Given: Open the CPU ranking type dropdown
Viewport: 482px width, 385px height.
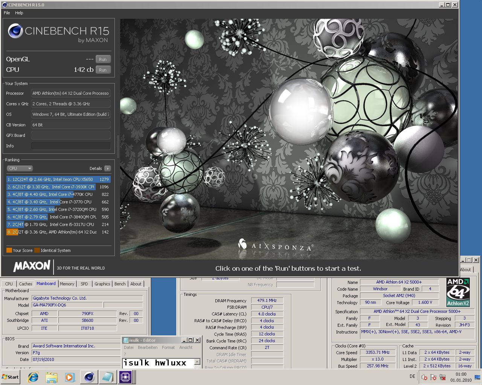Looking at the screenshot, I should (x=20, y=168).
